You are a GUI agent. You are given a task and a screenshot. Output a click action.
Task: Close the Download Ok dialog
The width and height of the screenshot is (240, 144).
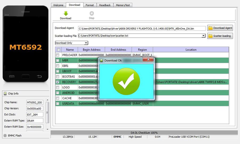tap(148, 59)
